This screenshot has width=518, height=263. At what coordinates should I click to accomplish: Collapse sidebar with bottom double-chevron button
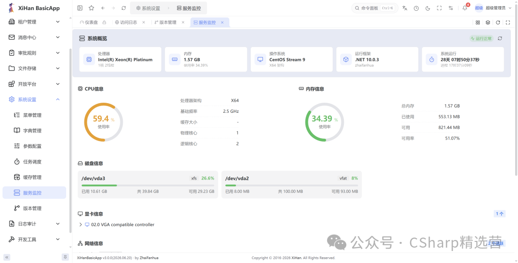tap(7, 257)
